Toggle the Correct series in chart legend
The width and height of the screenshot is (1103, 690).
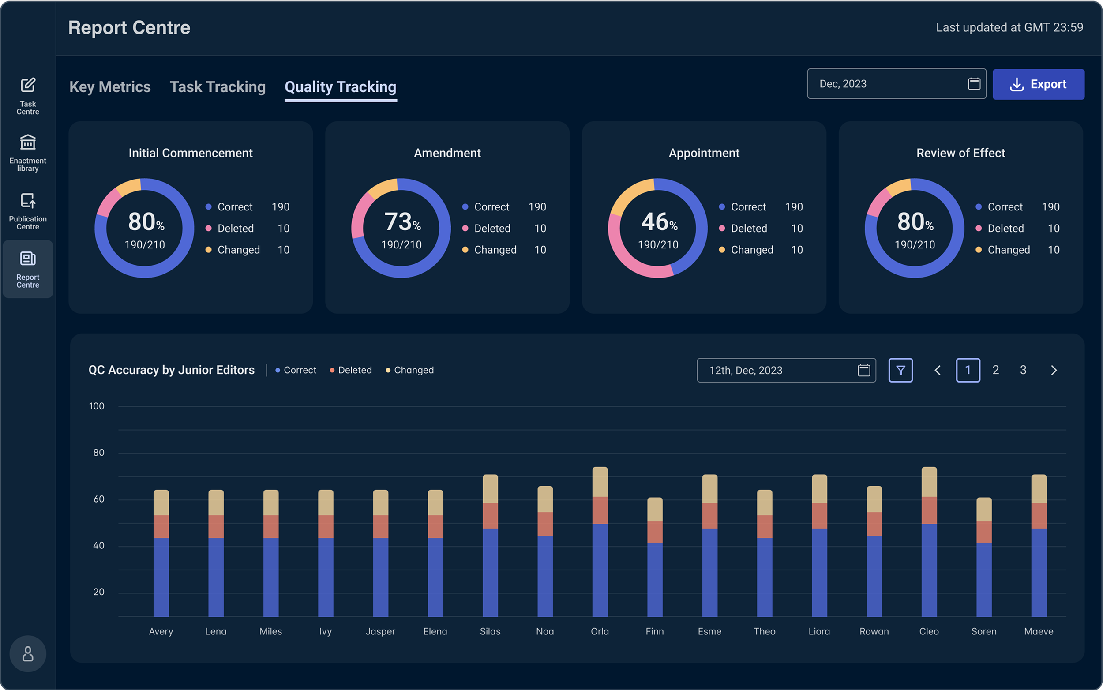point(296,370)
